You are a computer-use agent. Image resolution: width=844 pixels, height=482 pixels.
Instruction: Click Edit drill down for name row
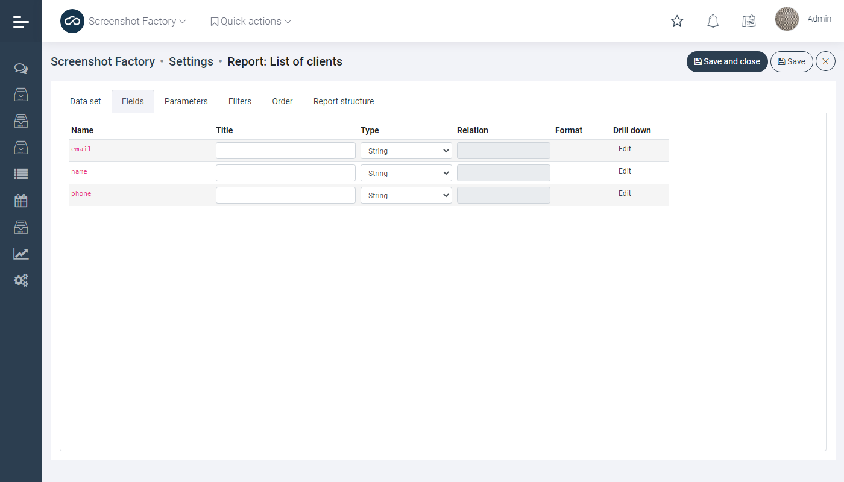(625, 171)
